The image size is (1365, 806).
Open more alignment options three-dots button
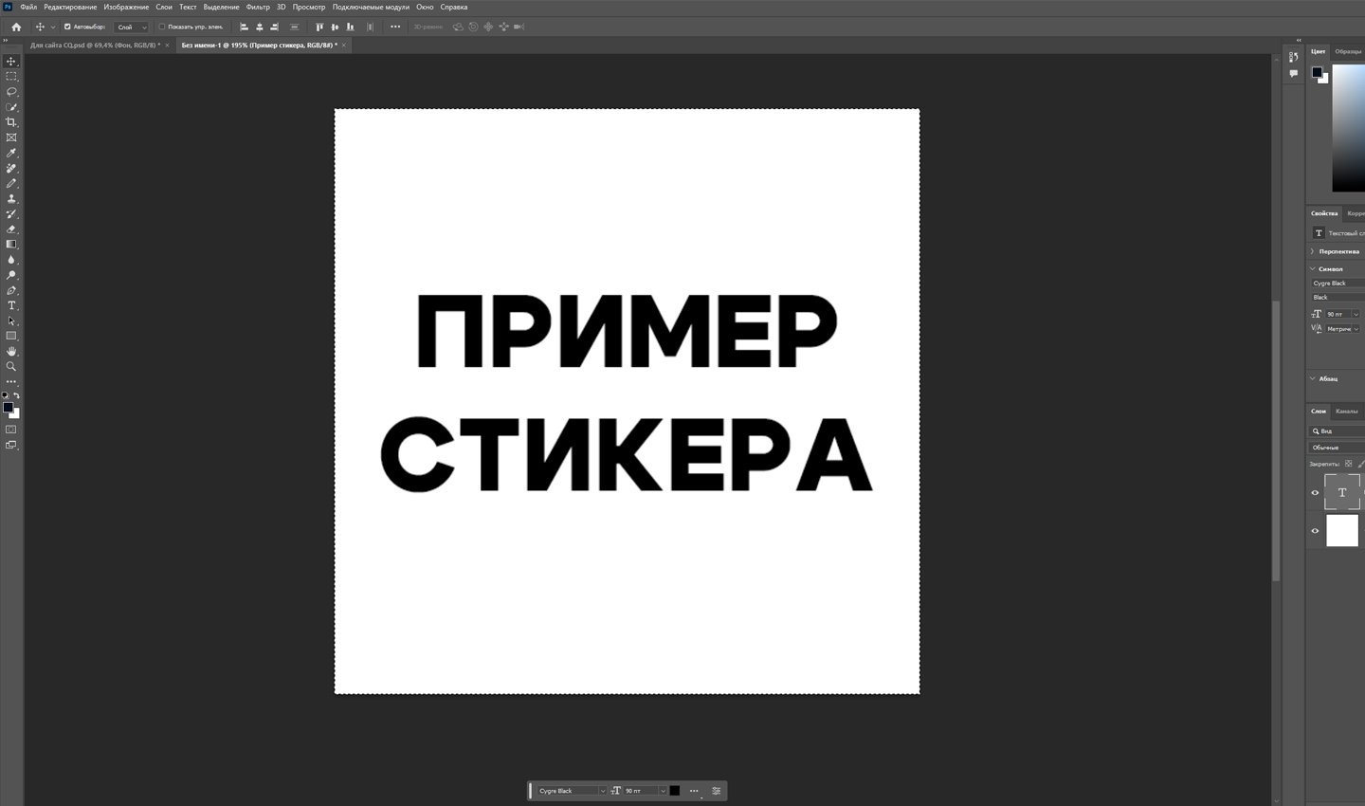click(395, 27)
